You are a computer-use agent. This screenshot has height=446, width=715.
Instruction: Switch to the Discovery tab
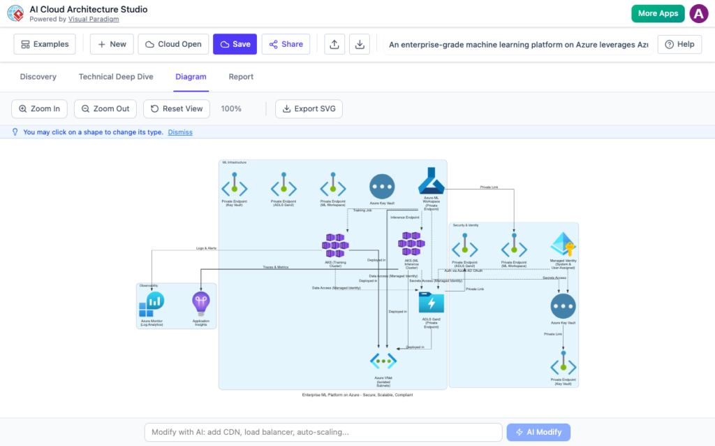[x=38, y=77]
